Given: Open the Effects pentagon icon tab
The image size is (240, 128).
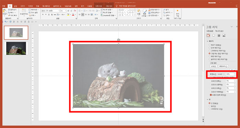Looking at the screenshot, I should click(x=214, y=35).
